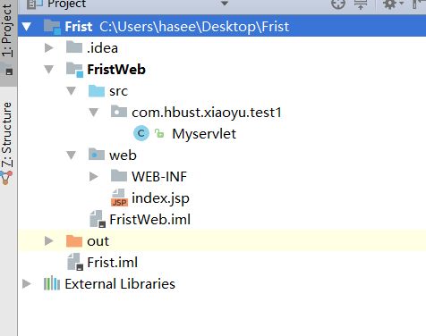This screenshot has width=426, height=336.
Task: Click the scroll from source target icon
Action: coord(338,4)
